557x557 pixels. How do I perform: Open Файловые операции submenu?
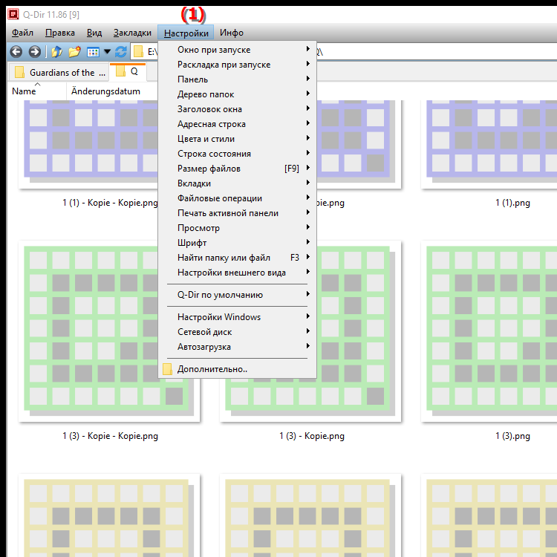(x=238, y=198)
